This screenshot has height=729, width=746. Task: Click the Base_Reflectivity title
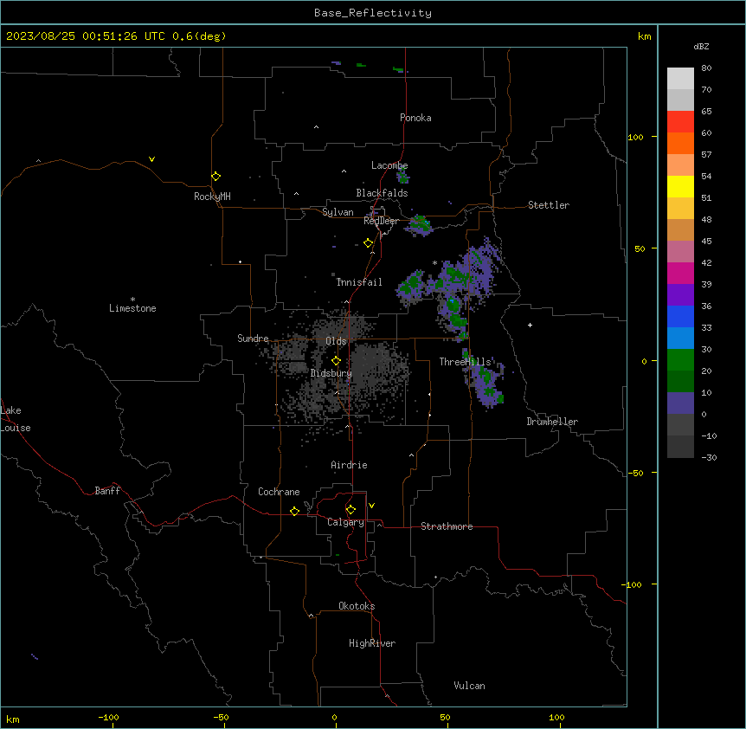(373, 13)
